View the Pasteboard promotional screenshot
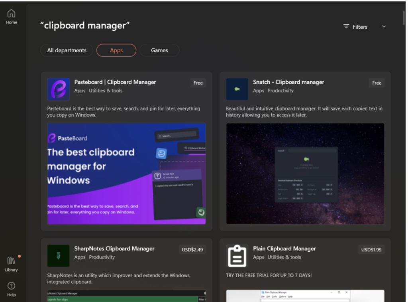Screen dimensions: 408x302 click(x=126, y=174)
